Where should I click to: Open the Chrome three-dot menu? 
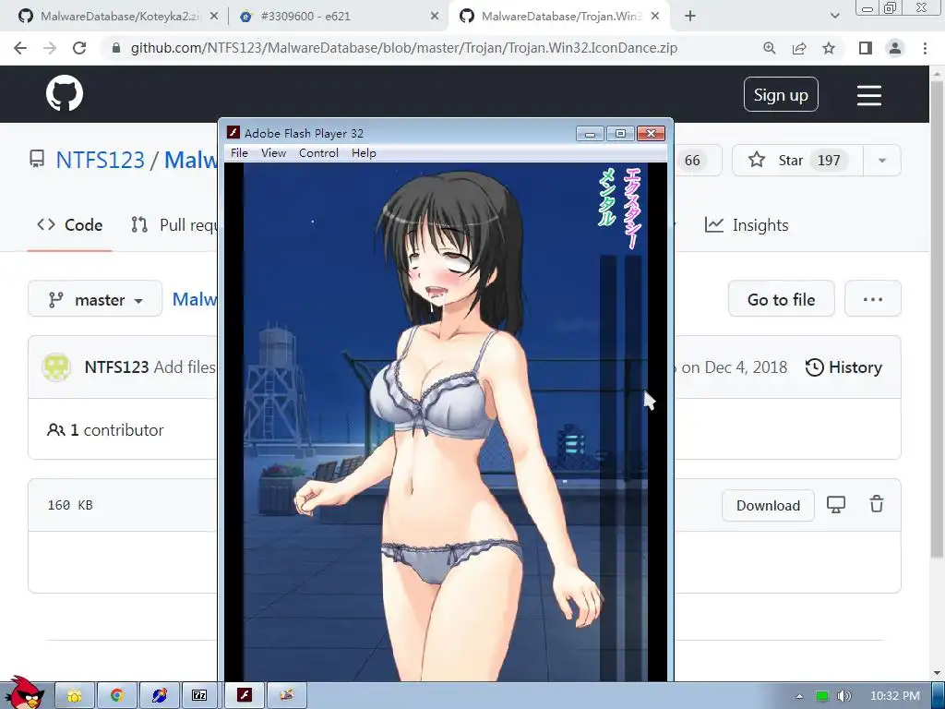pos(925,48)
